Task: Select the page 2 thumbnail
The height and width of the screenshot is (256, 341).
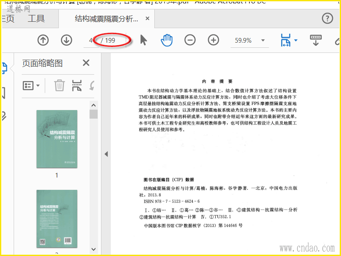Action: [57, 219]
